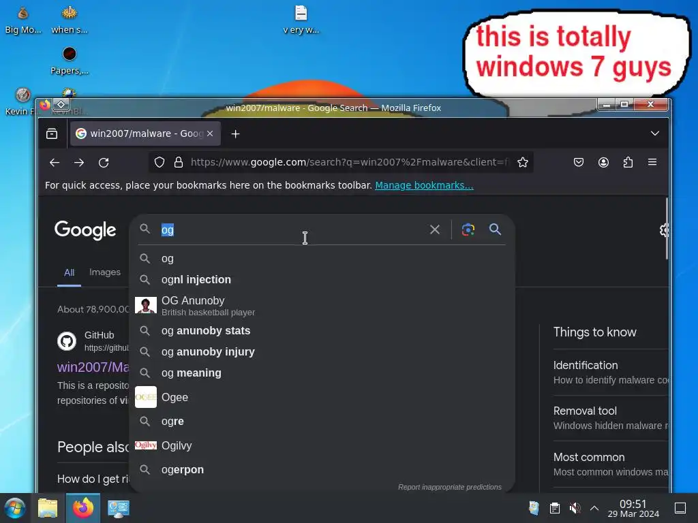Open Google quick settings gear icon

(x=664, y=230)
